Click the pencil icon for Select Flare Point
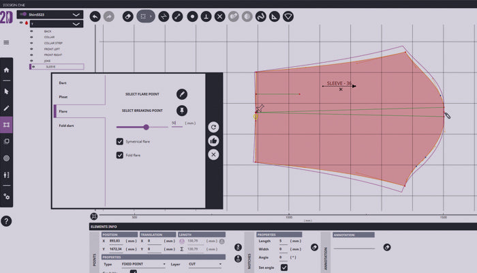This screenshot has width=477, height=273. [x=182, y=94]
